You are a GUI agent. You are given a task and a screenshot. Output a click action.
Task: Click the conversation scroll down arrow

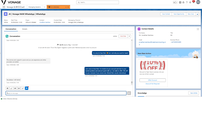132,84
